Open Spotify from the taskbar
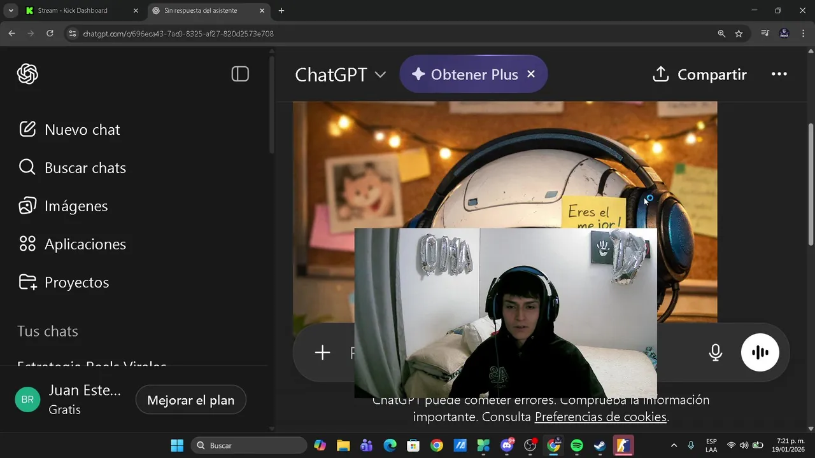 click(577, 446)
